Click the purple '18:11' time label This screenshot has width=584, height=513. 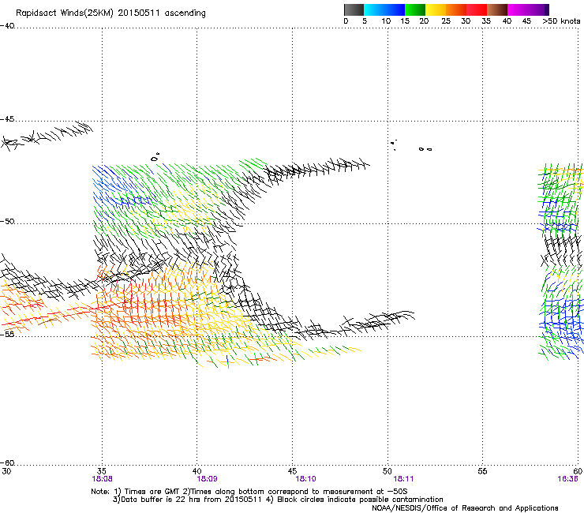pyautogui.click(x=403, y=479)
